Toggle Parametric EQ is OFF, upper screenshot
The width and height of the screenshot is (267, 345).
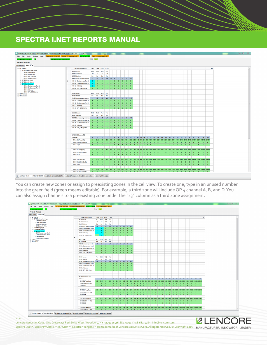coord(53,56)
